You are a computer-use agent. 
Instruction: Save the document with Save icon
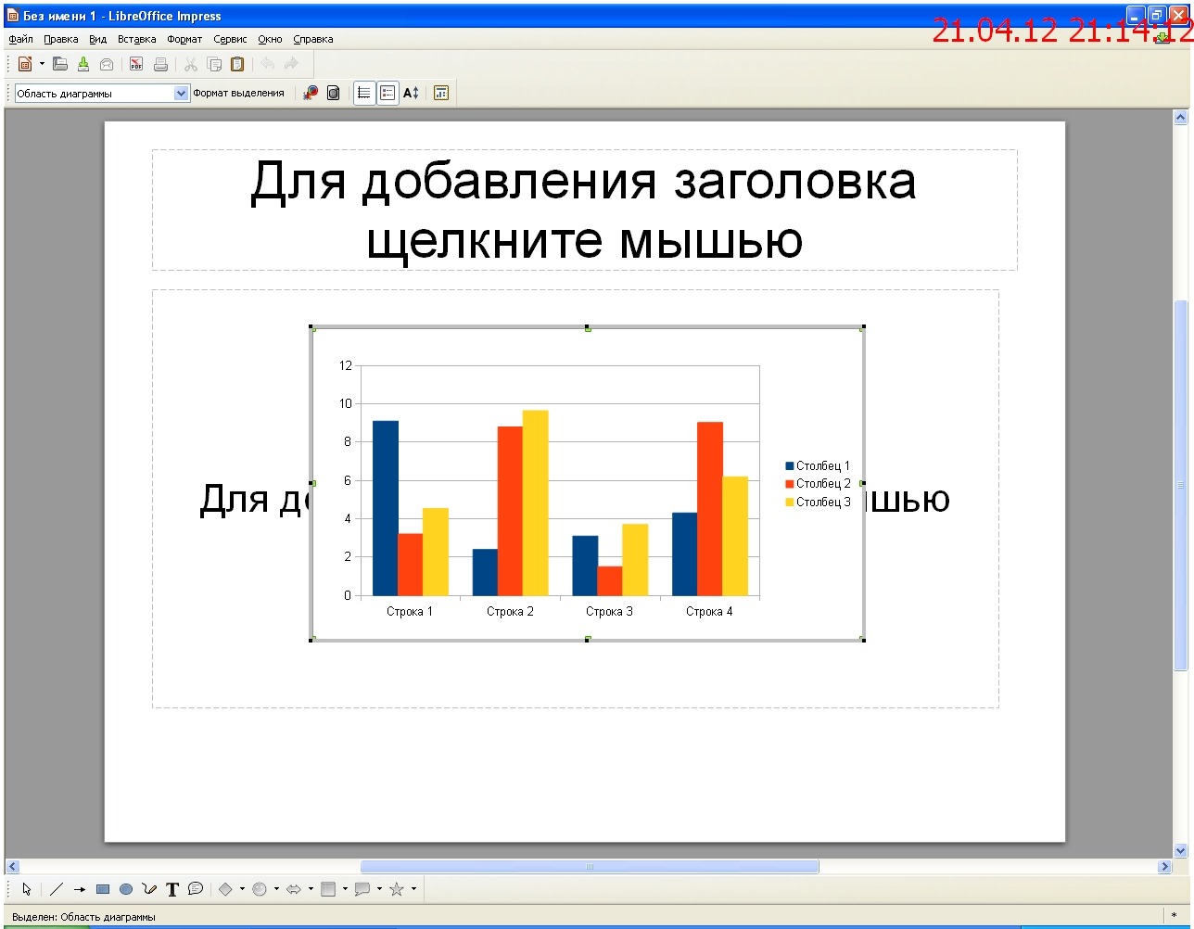pyautogui.click(x=83, y=64)
